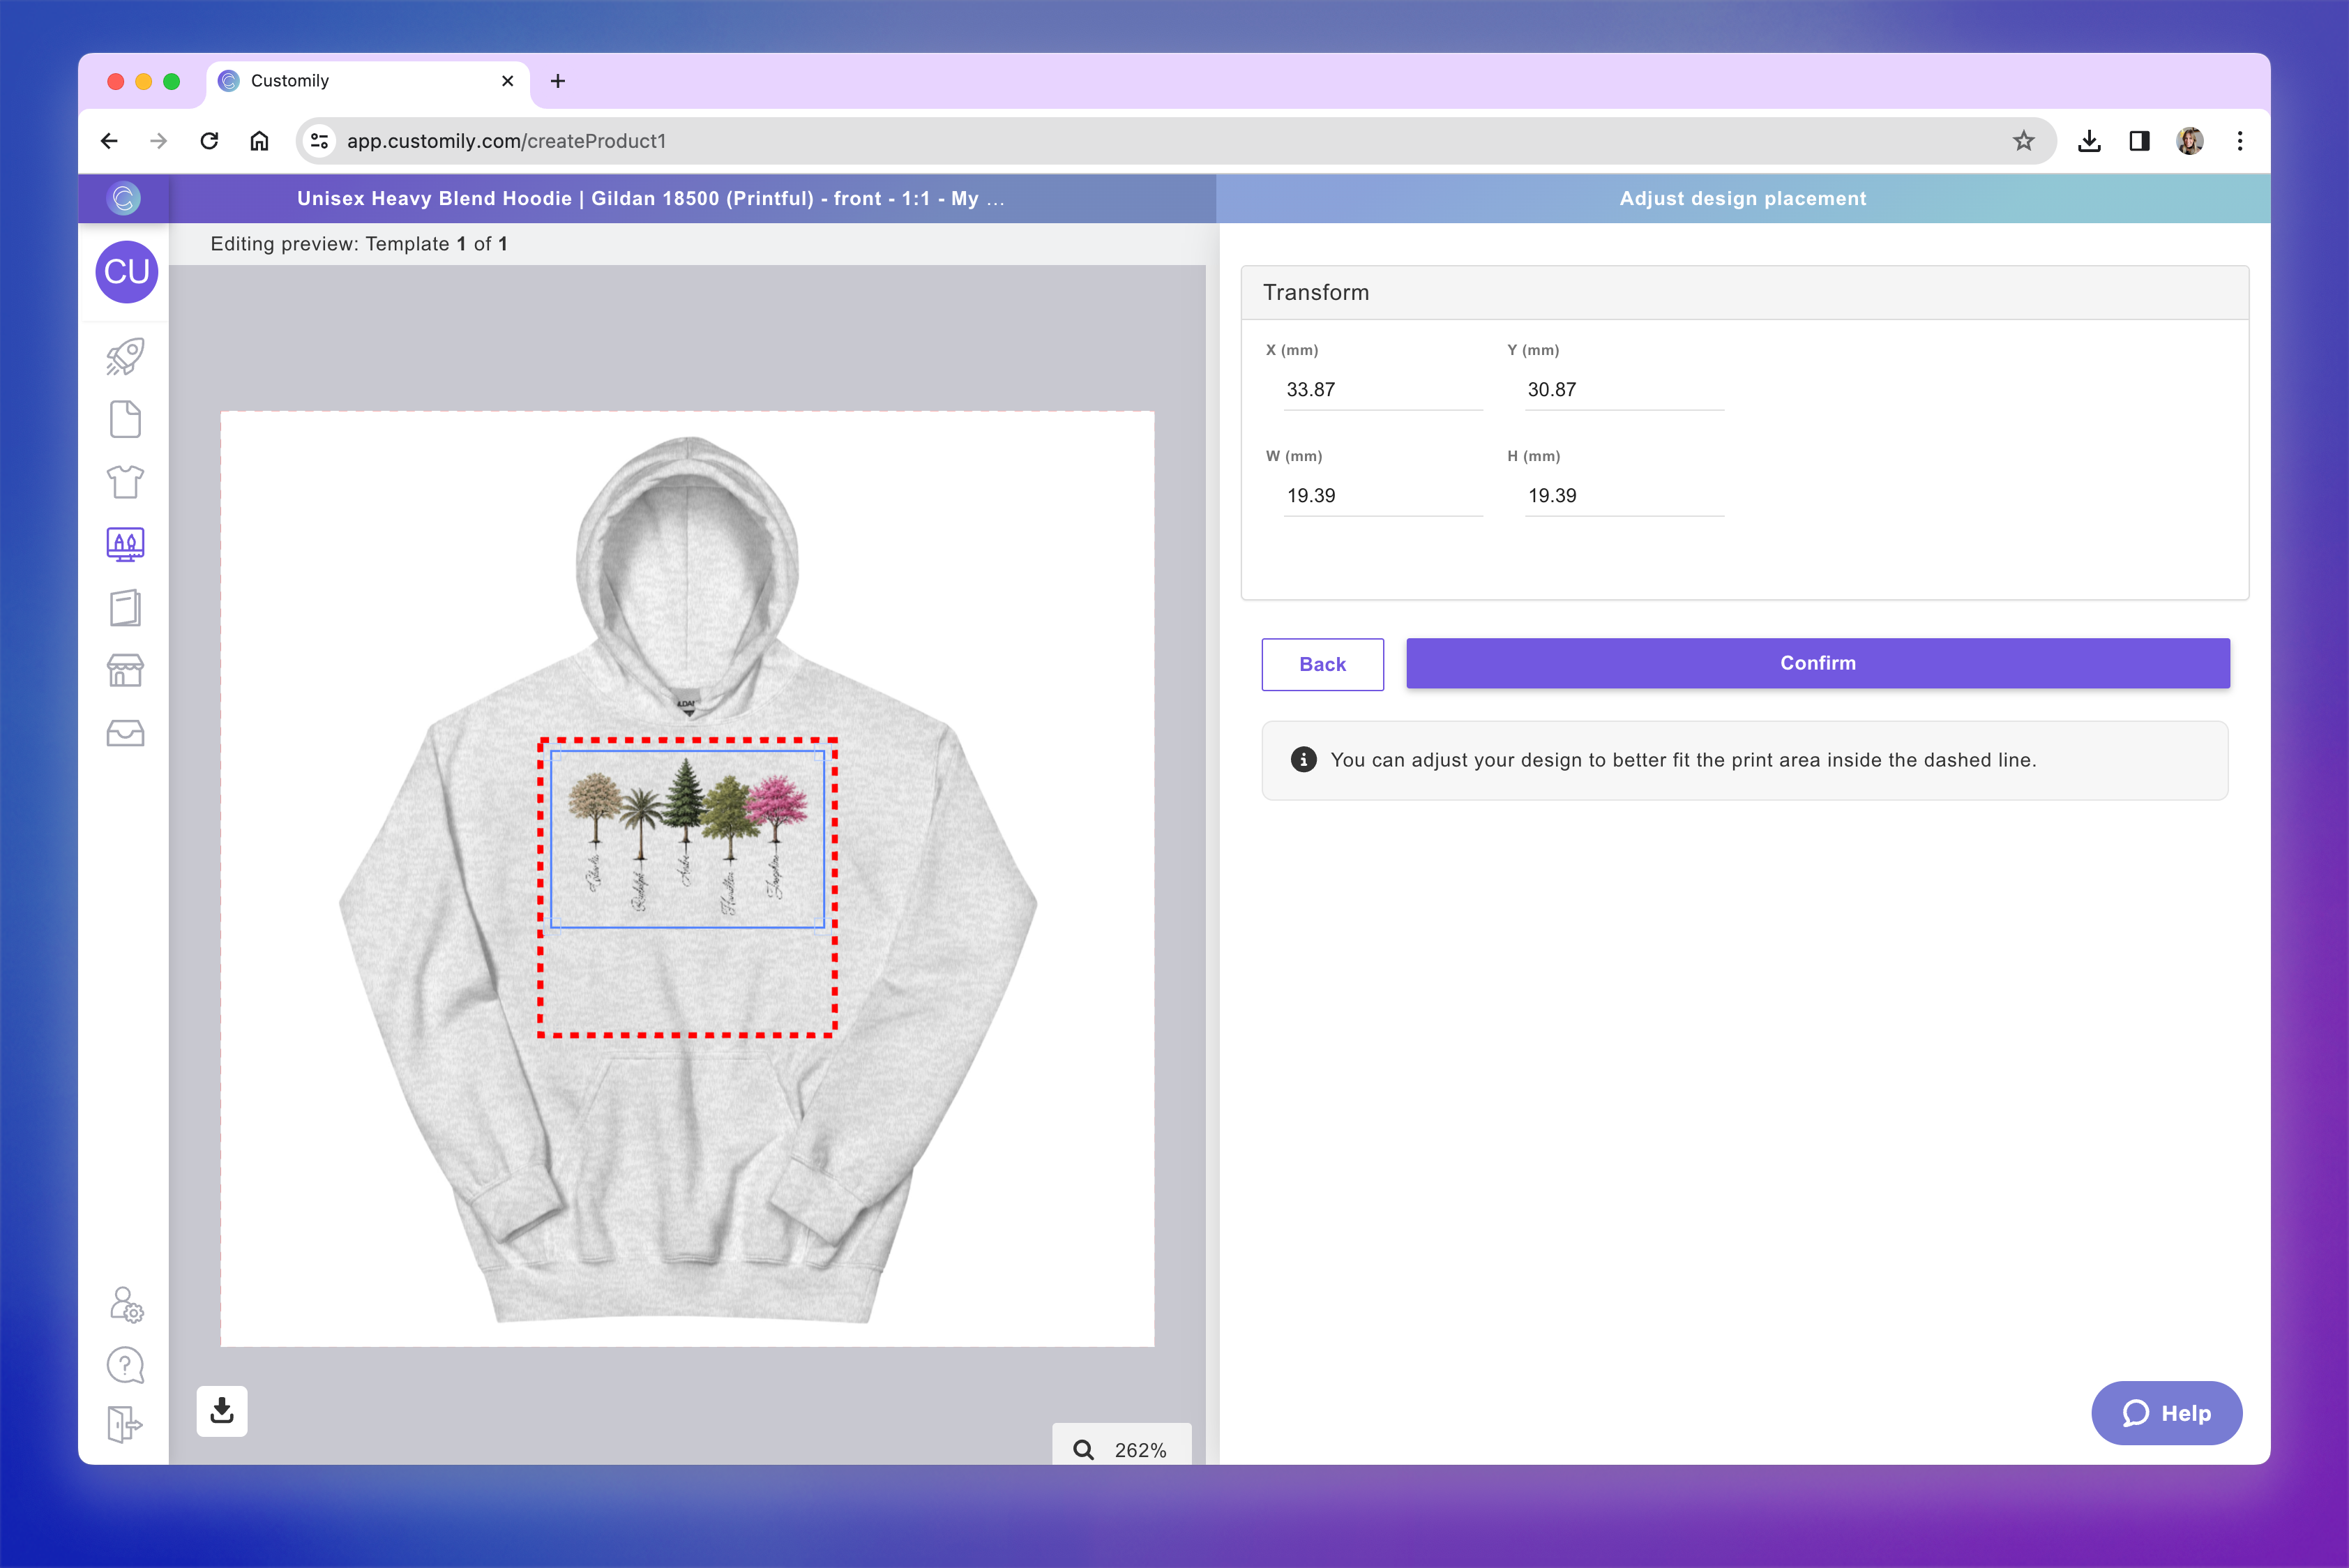Focus the X (mm) input field

tap(1381, 390)
